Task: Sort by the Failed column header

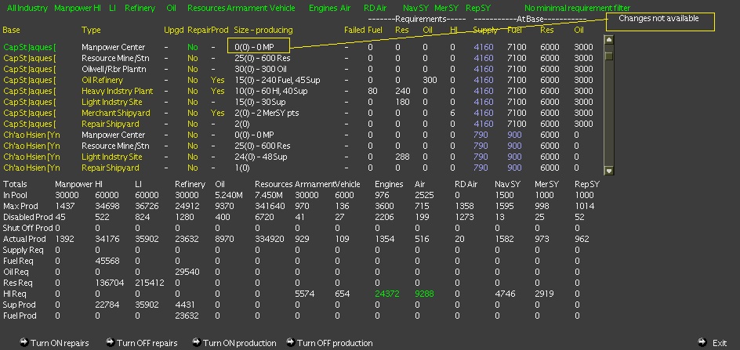Action: [x=354, y=30]
